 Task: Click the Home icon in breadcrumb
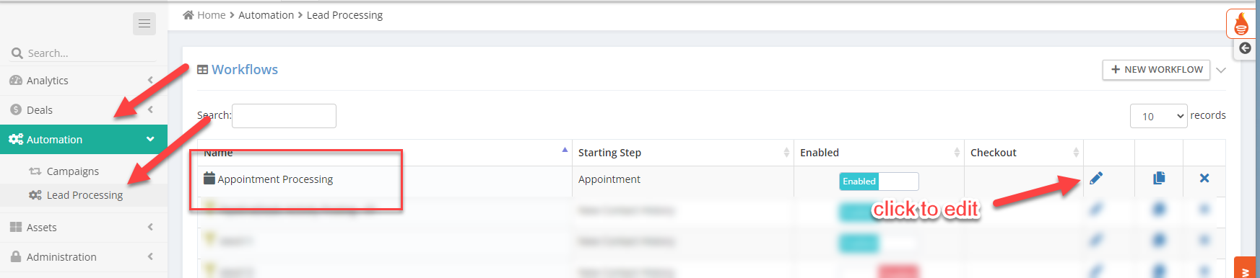click(x=188, y=15)
